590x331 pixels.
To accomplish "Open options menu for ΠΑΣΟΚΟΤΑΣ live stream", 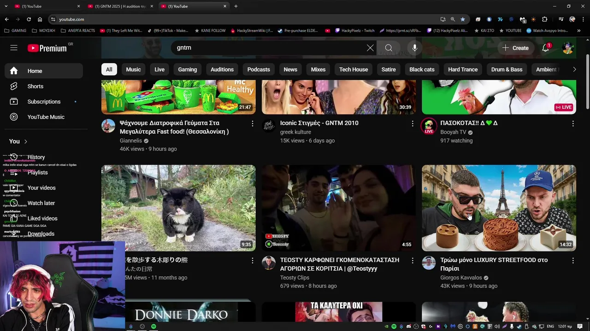I will [x=572, y=124].
